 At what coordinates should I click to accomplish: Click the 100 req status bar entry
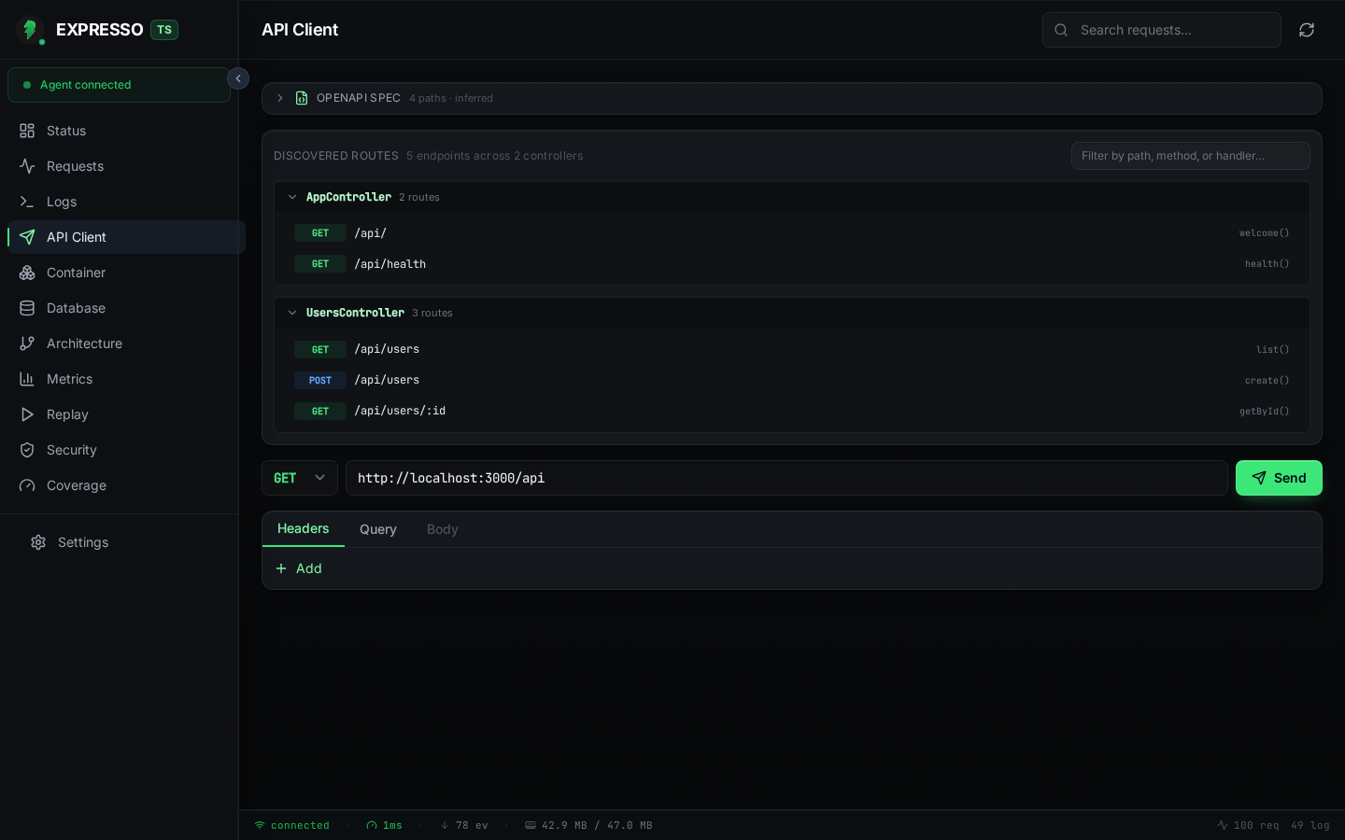(x=1248, y=825)
